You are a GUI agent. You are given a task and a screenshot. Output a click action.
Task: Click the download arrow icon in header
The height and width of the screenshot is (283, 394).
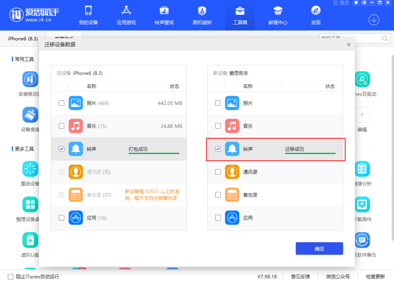[374, 20]
